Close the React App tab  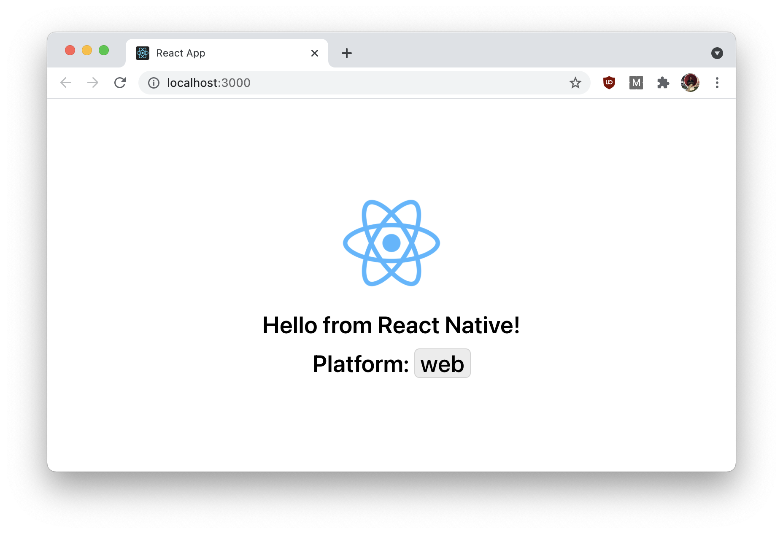(x=314, y=53)
